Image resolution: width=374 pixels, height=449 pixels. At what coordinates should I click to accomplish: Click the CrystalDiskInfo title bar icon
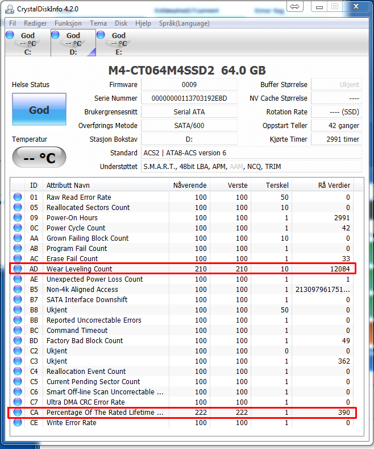point(10,9)
